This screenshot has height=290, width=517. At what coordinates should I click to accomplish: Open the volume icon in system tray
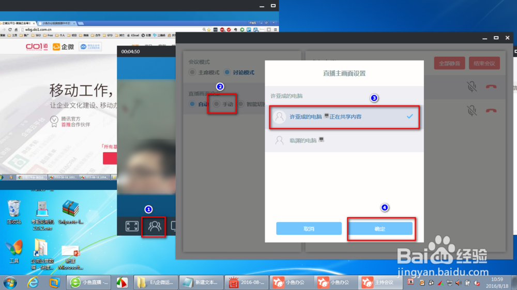458,283
